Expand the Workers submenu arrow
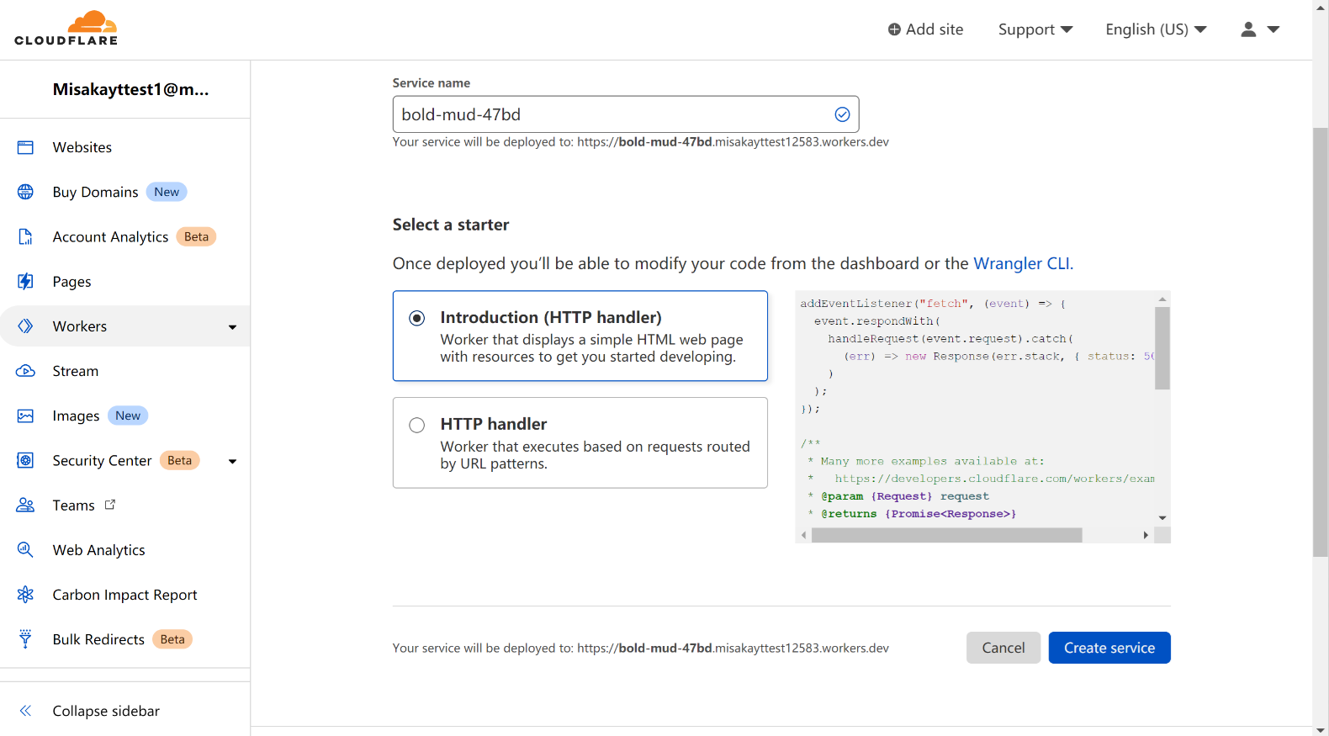This screenshot has height=736, width=1329. click(x=233, y=327)
